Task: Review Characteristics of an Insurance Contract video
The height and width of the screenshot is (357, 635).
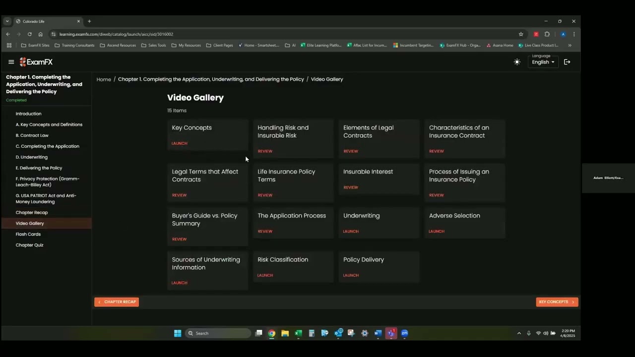Action: pyautogui.click(x=437, y=151)
